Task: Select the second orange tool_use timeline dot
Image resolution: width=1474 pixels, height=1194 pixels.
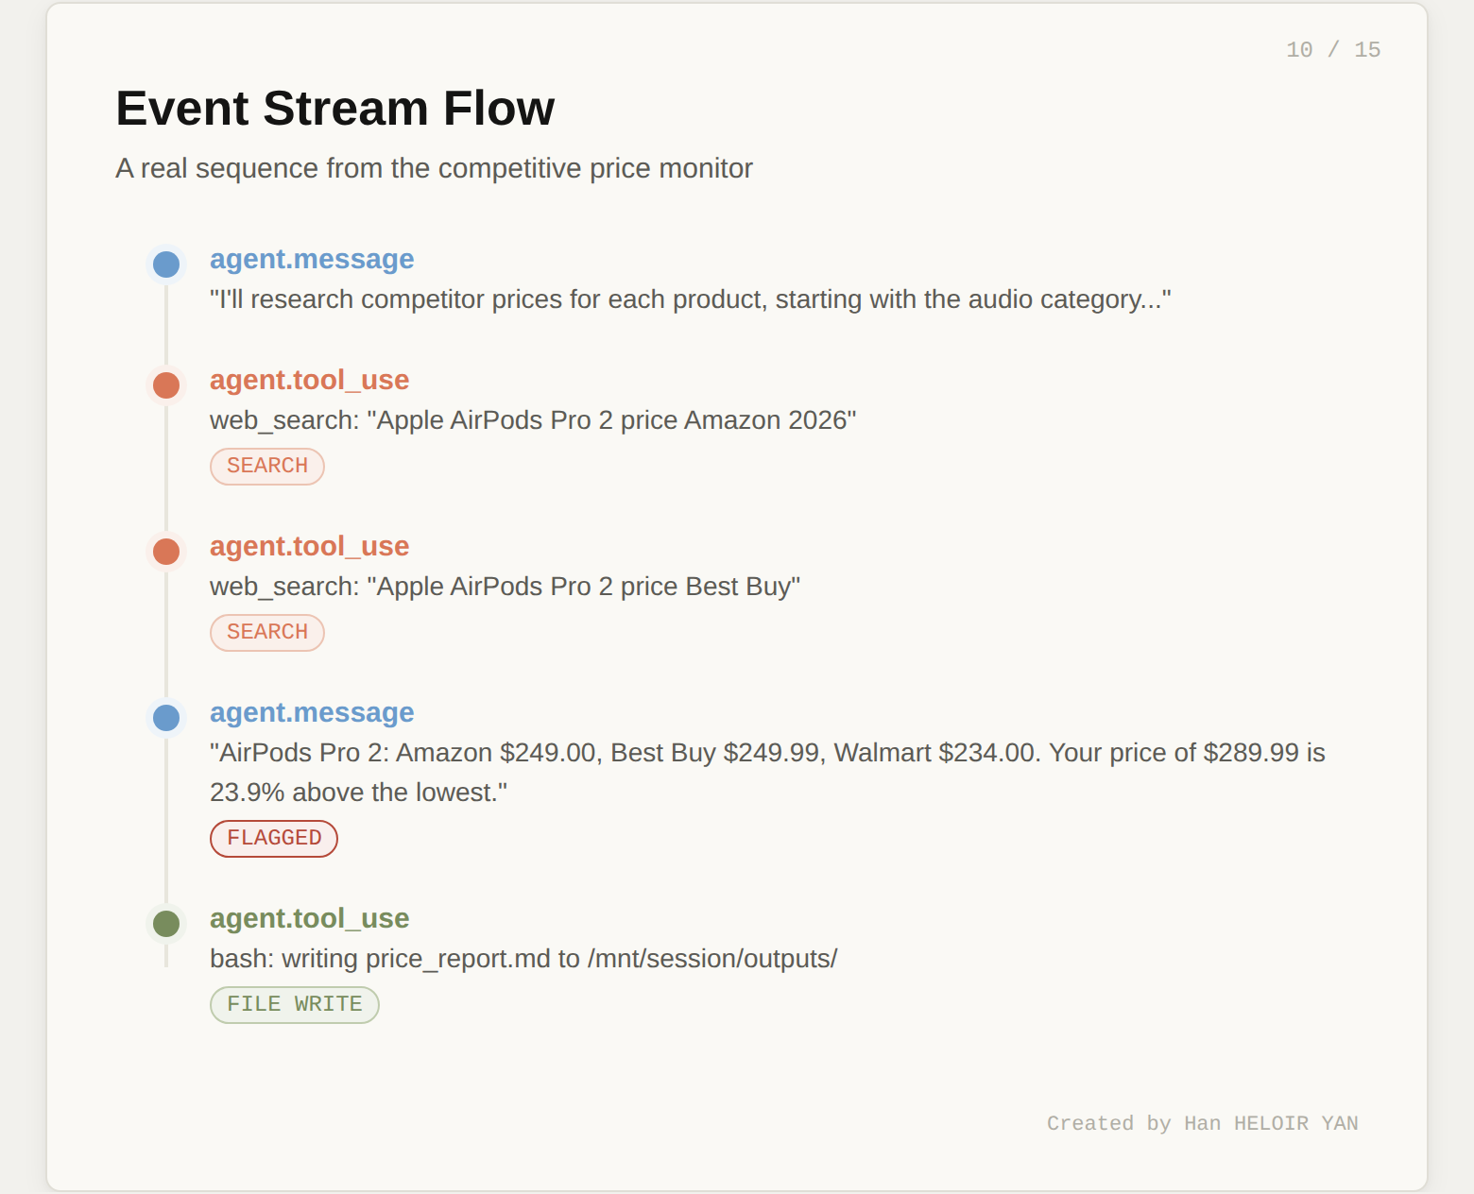Action: coord(165,552)
